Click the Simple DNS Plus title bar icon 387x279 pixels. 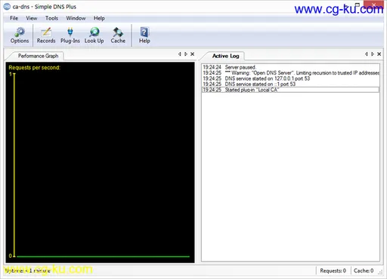[7, 7]
